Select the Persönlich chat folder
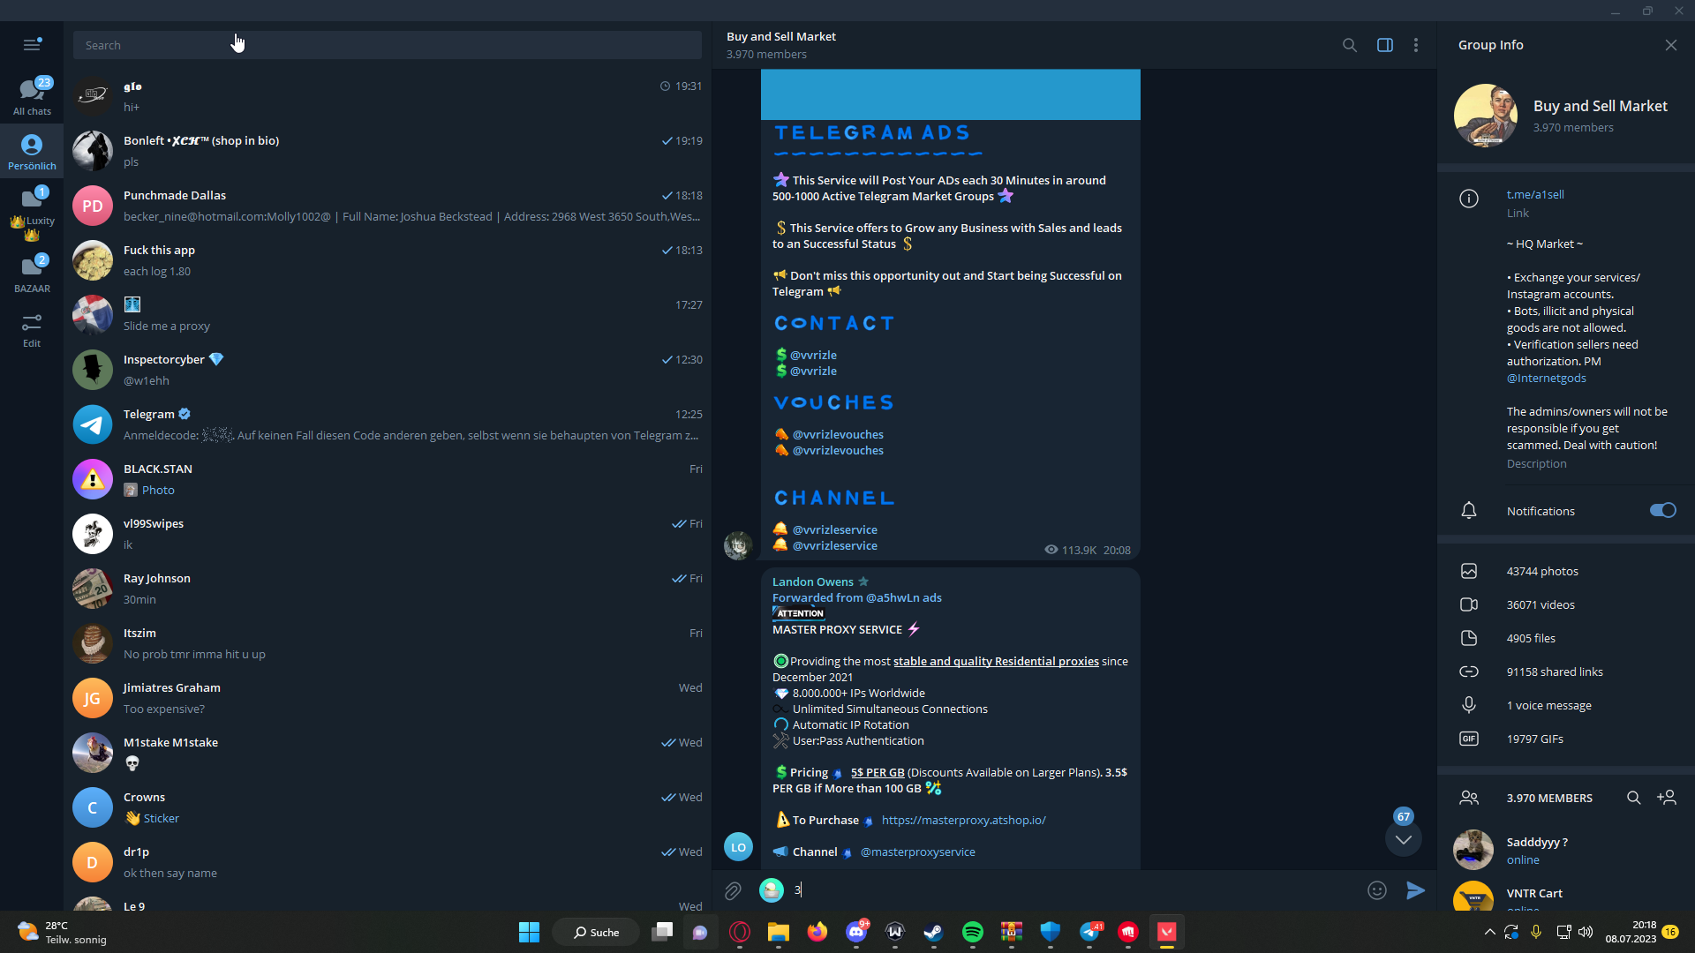 coord(32,152)
